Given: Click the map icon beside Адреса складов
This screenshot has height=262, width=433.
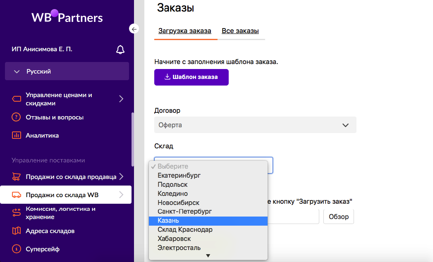Looking at the screenshot, I should pyautogui.click(x=16, y=231).
